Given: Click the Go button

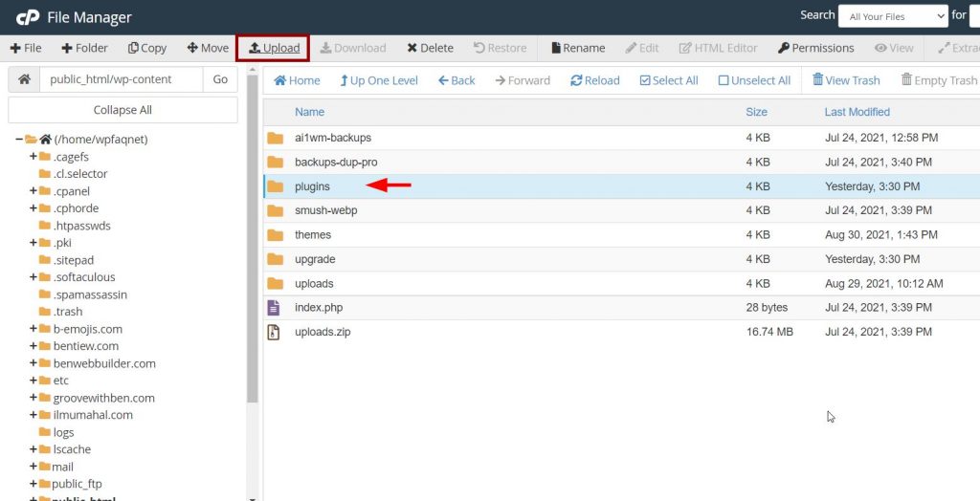Looking at the screenshot, I should (x=220, y=79).
